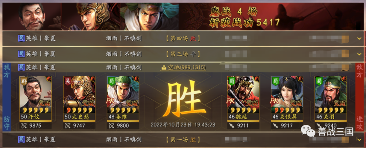Click the WeChat logo near 善战三国
The image size is (366, 148).
tap(307, 131)
